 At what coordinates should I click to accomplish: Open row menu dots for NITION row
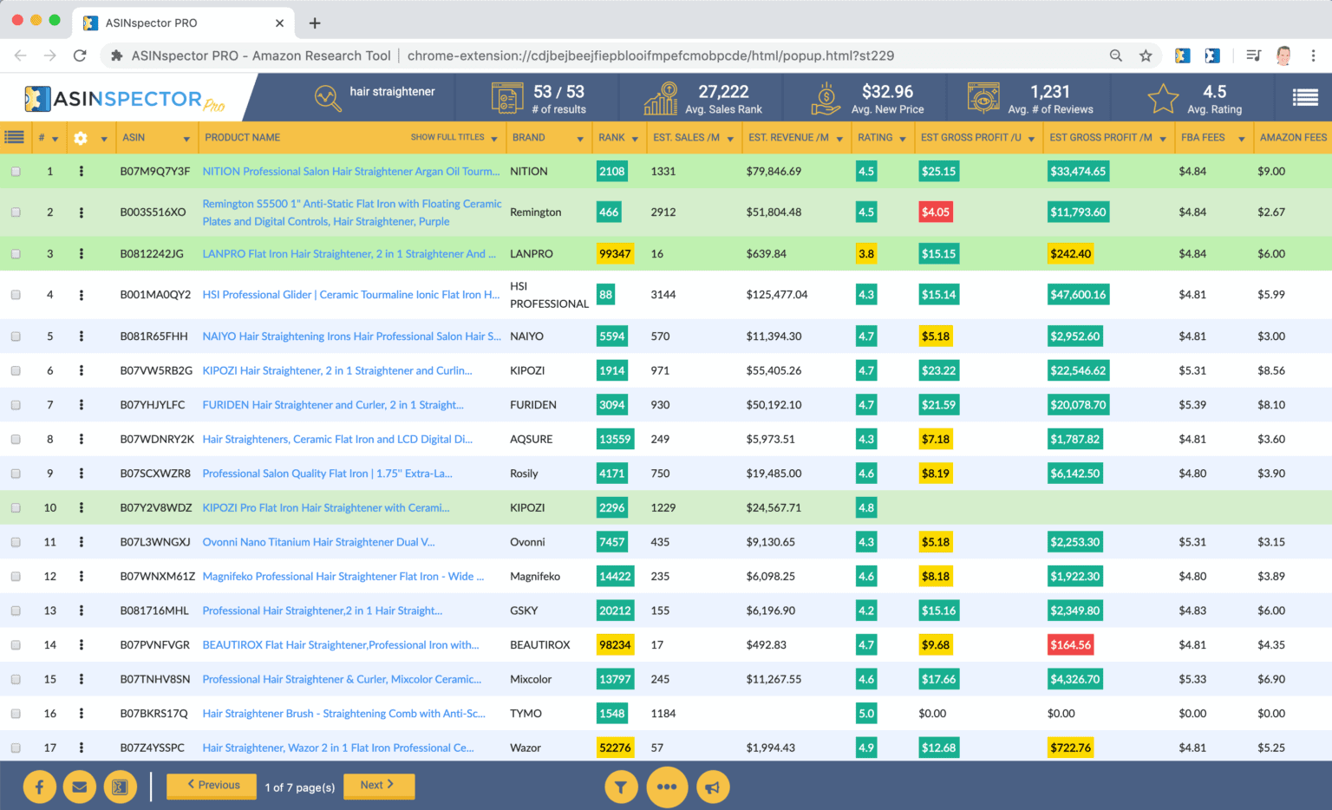tap(82, 172)
